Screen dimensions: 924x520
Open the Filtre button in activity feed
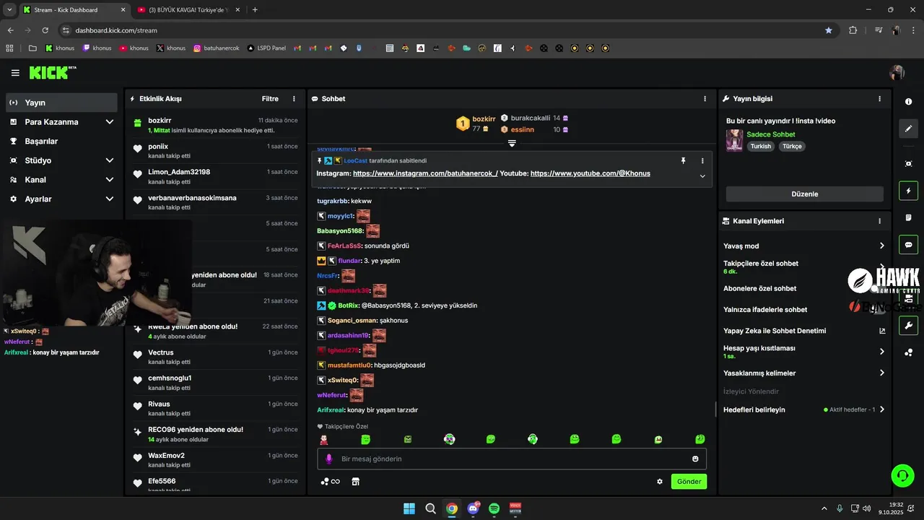tap(270, 99)
